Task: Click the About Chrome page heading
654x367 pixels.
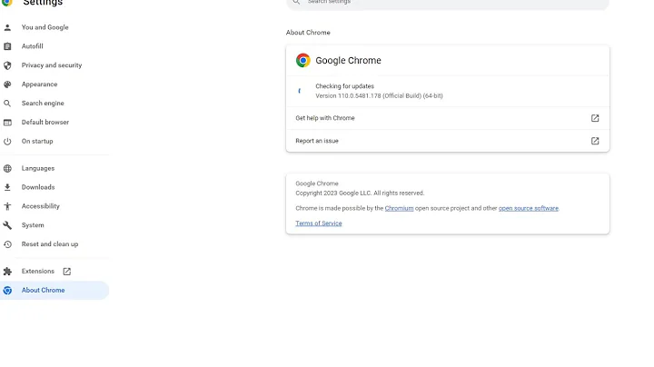Action: pos(308,33)
